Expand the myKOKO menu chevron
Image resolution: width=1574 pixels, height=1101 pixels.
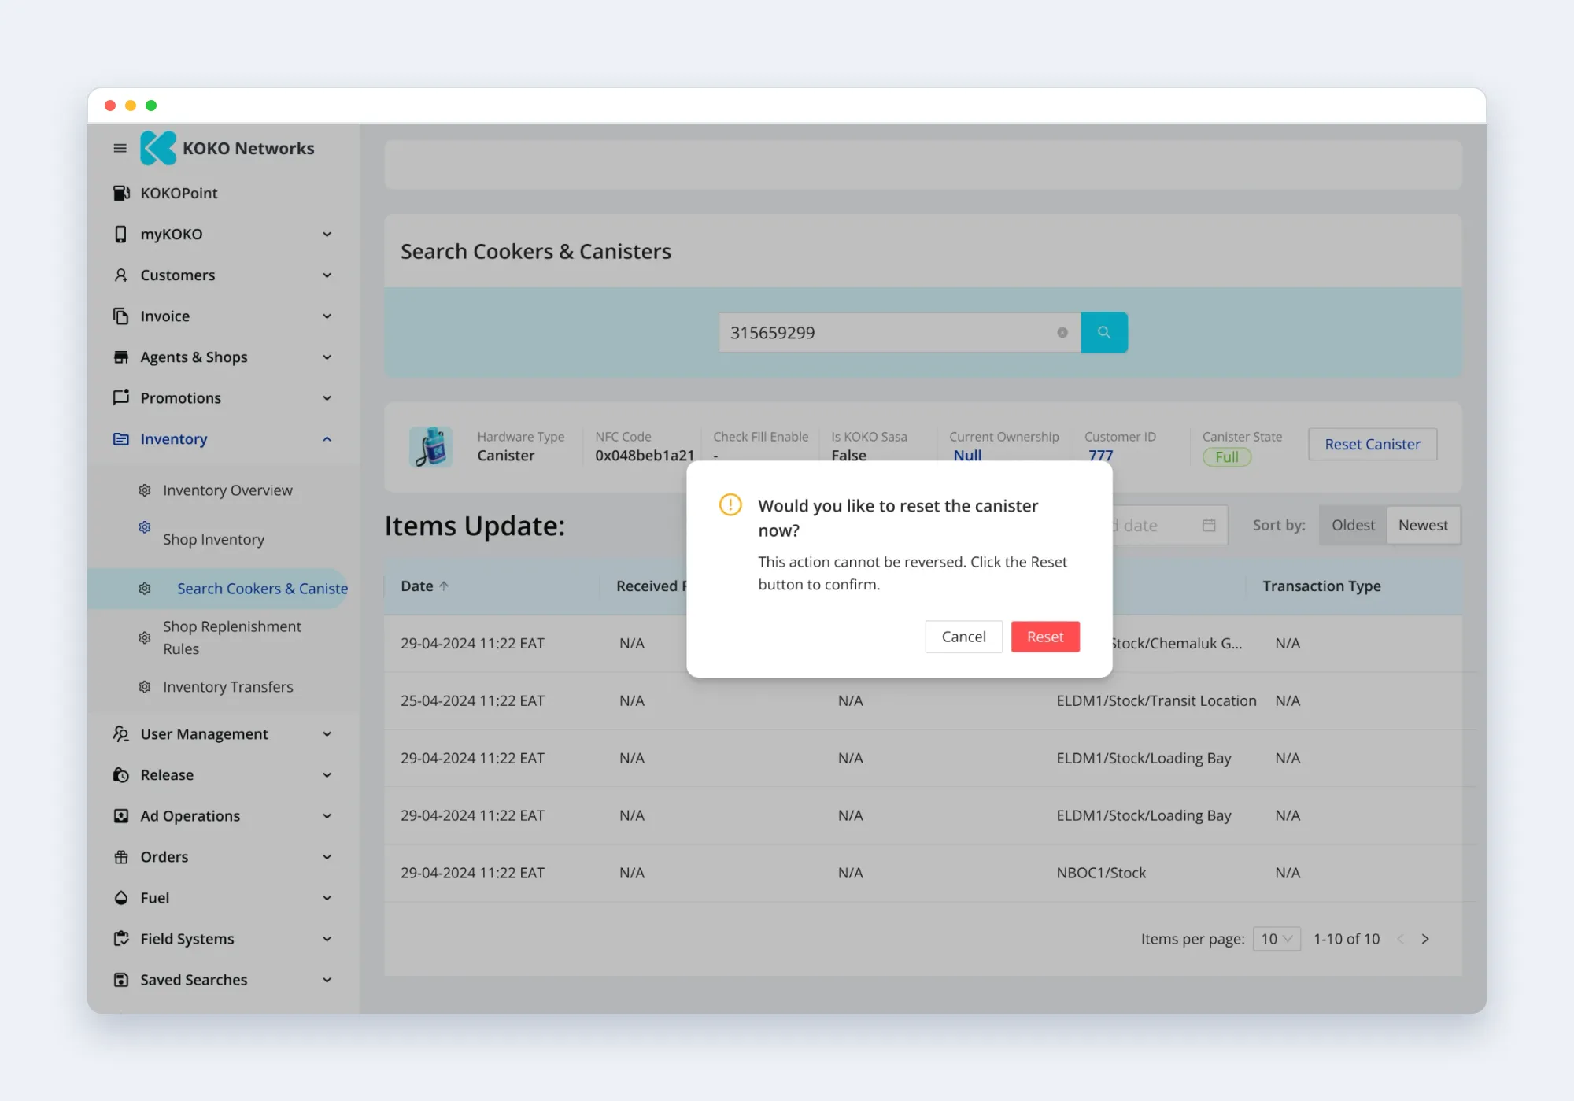[327, 234]
